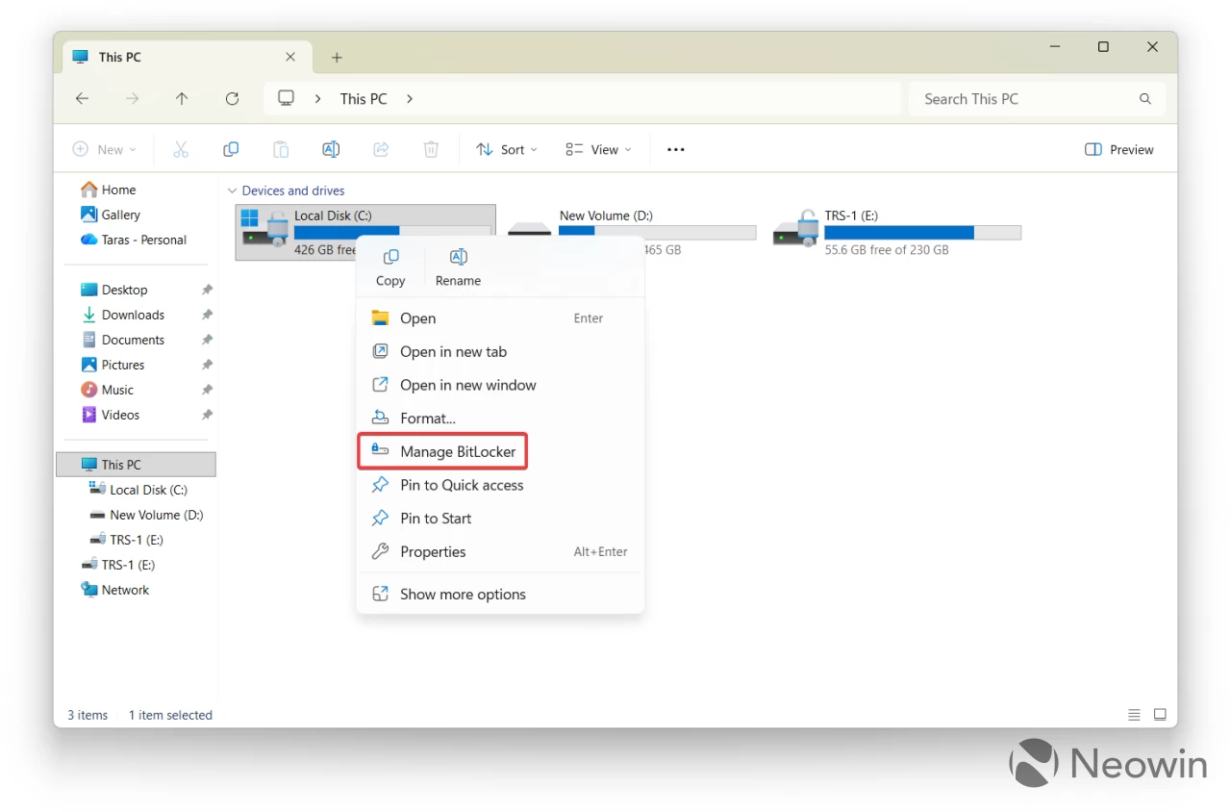The width and height of the screenshot is (1231, 812).
Task: Select Manage BitLocker
Action: (443, 451)
